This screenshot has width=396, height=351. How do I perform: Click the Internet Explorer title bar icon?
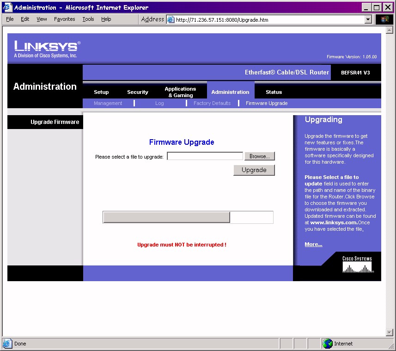[x=7, y=7]
